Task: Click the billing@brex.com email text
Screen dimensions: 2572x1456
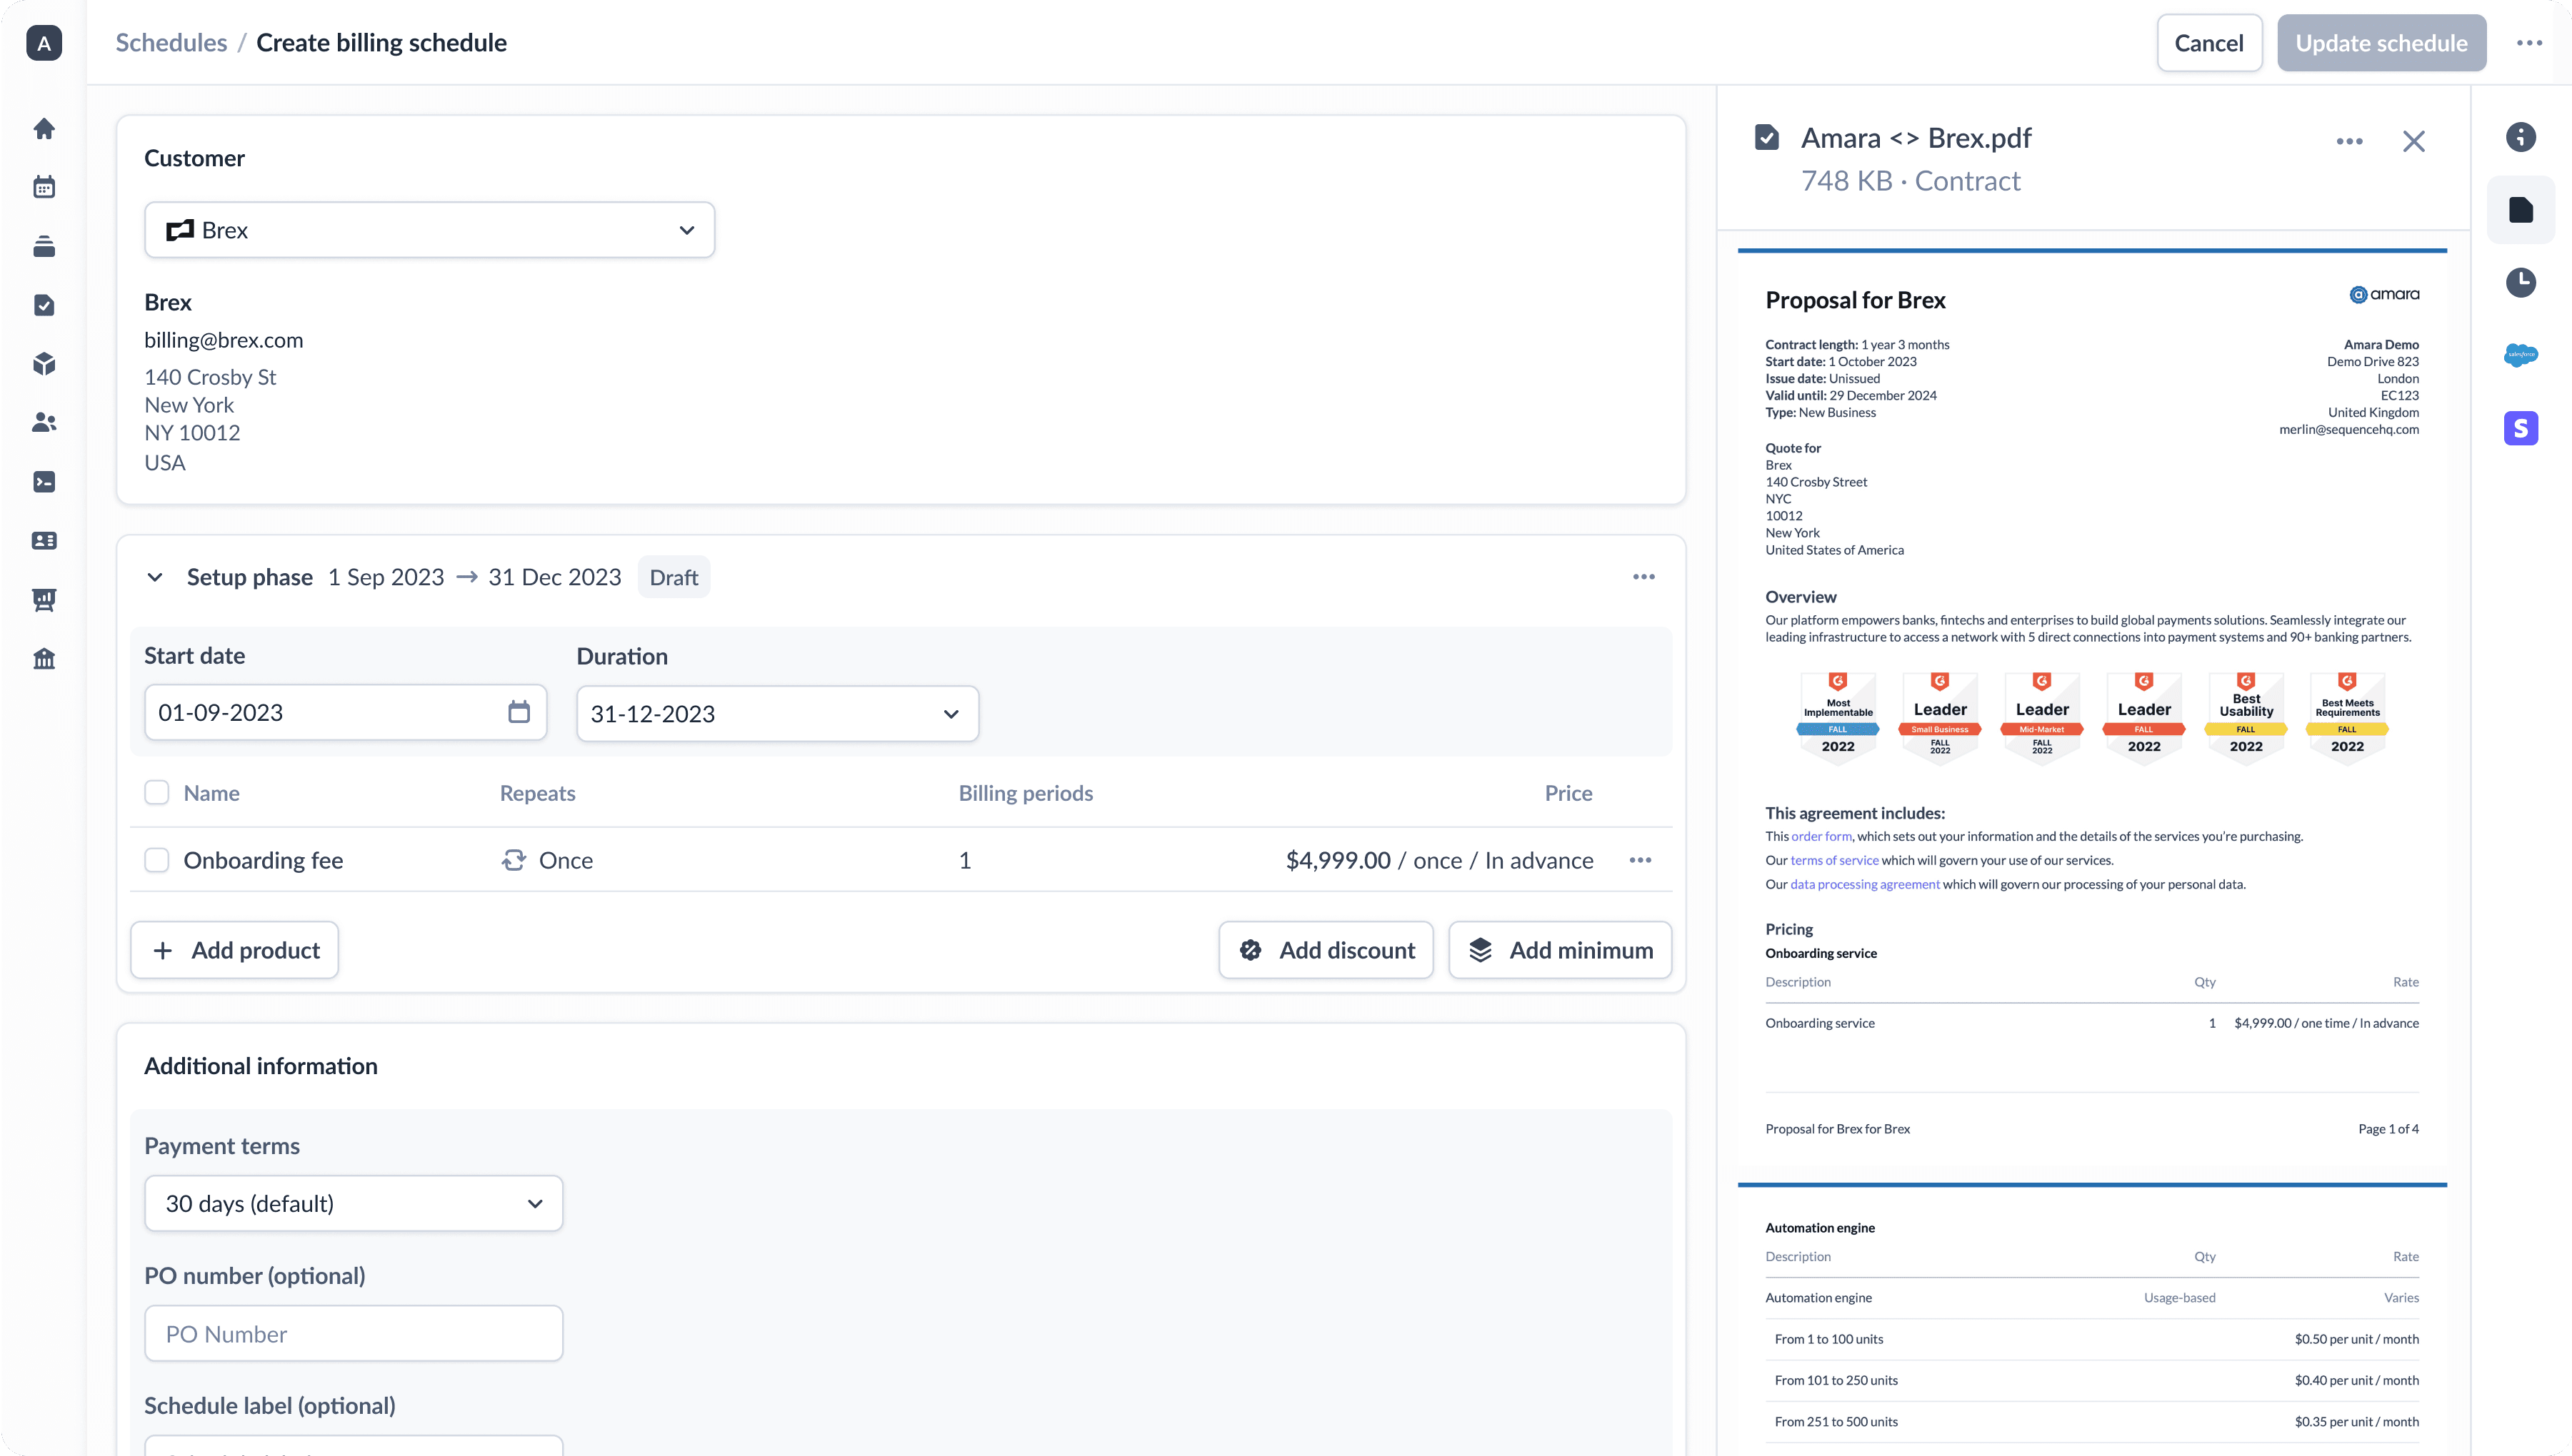Action: [x=223, y=340]
